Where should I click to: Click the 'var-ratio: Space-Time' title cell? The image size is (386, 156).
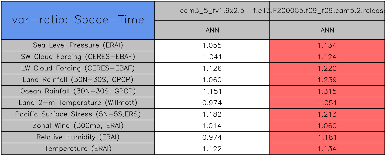78,20
